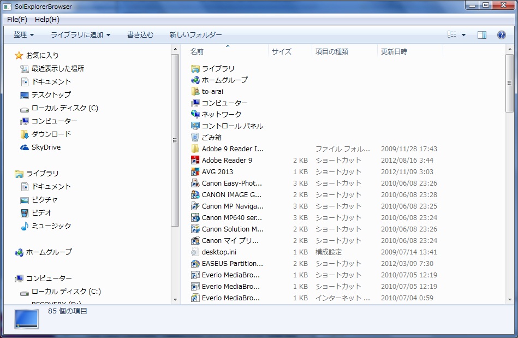518x338 pixels.
Task: Click the 構成設定 type cell
Action: [329, 252]
